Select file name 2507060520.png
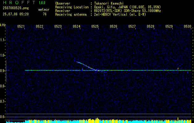 (x=16, y=8)
